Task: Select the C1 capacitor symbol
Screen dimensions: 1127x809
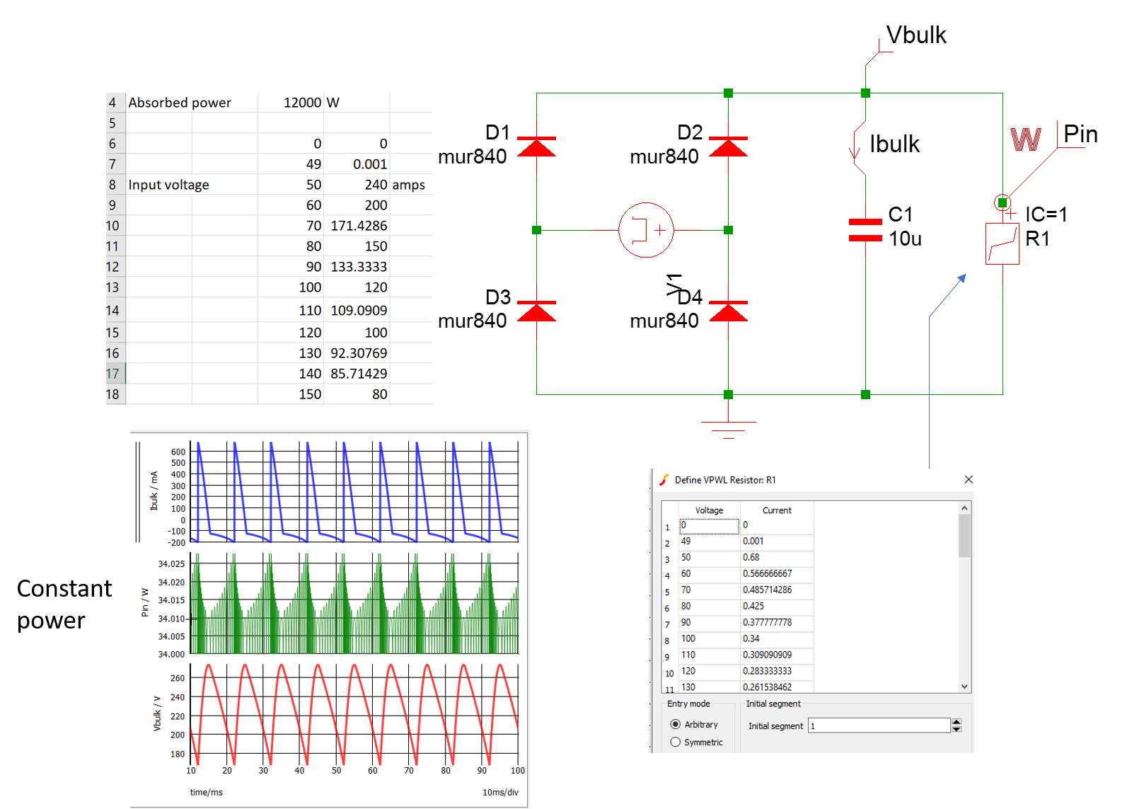Action: pos(865,230)
